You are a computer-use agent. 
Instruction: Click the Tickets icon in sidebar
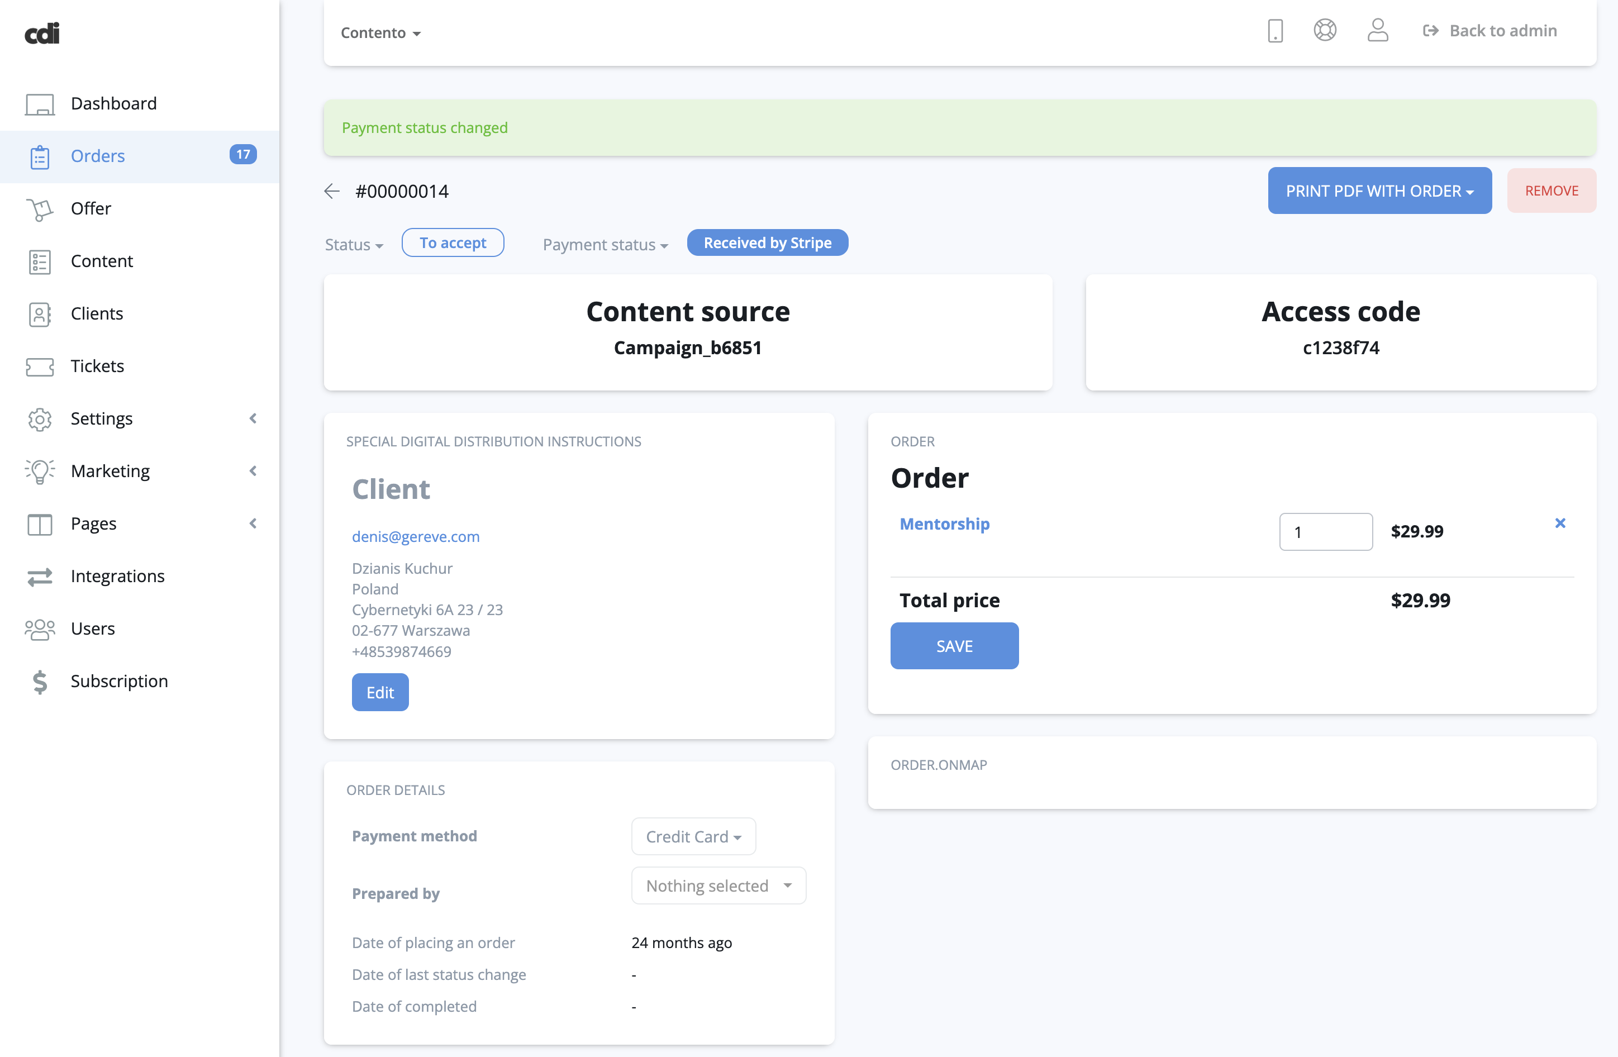tap(40, 366)
